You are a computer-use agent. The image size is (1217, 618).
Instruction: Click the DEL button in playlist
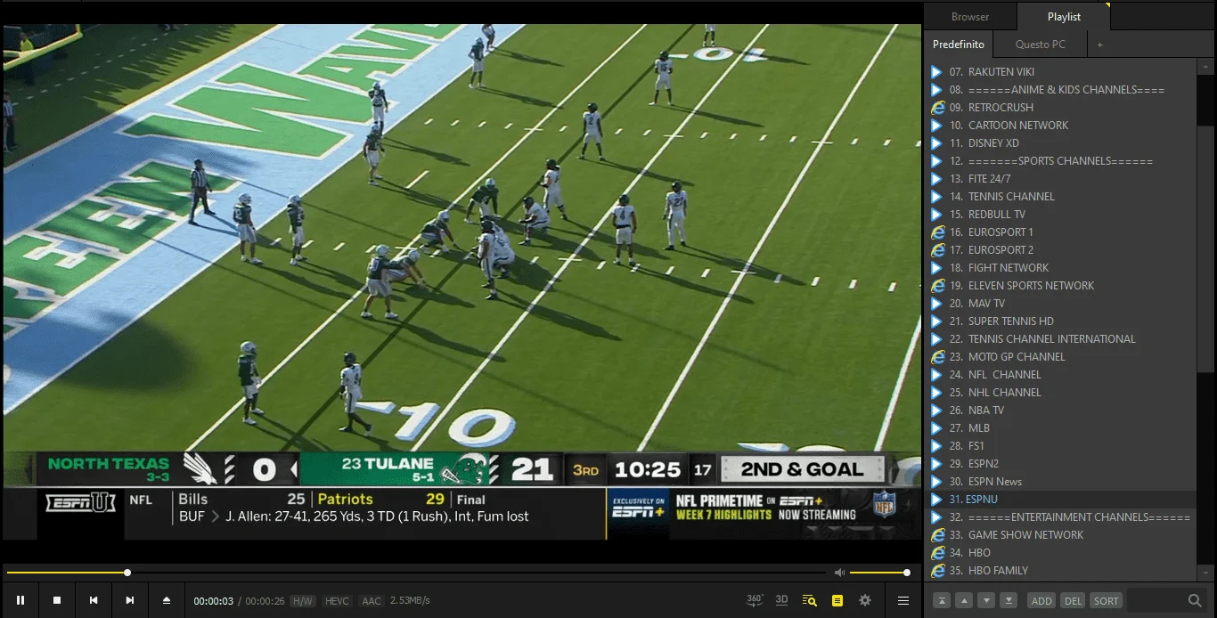pyautogui.click(x=1073, y=600)
